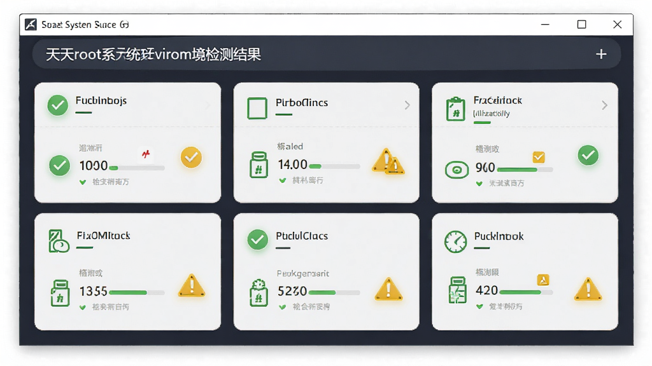Expand the Fraceirlock card chevron
Screen dimensions: 652x366
pos(605,105)
